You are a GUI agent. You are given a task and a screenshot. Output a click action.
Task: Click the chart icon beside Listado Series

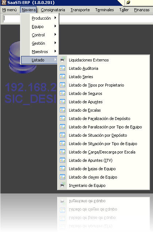tap(62, 76)
